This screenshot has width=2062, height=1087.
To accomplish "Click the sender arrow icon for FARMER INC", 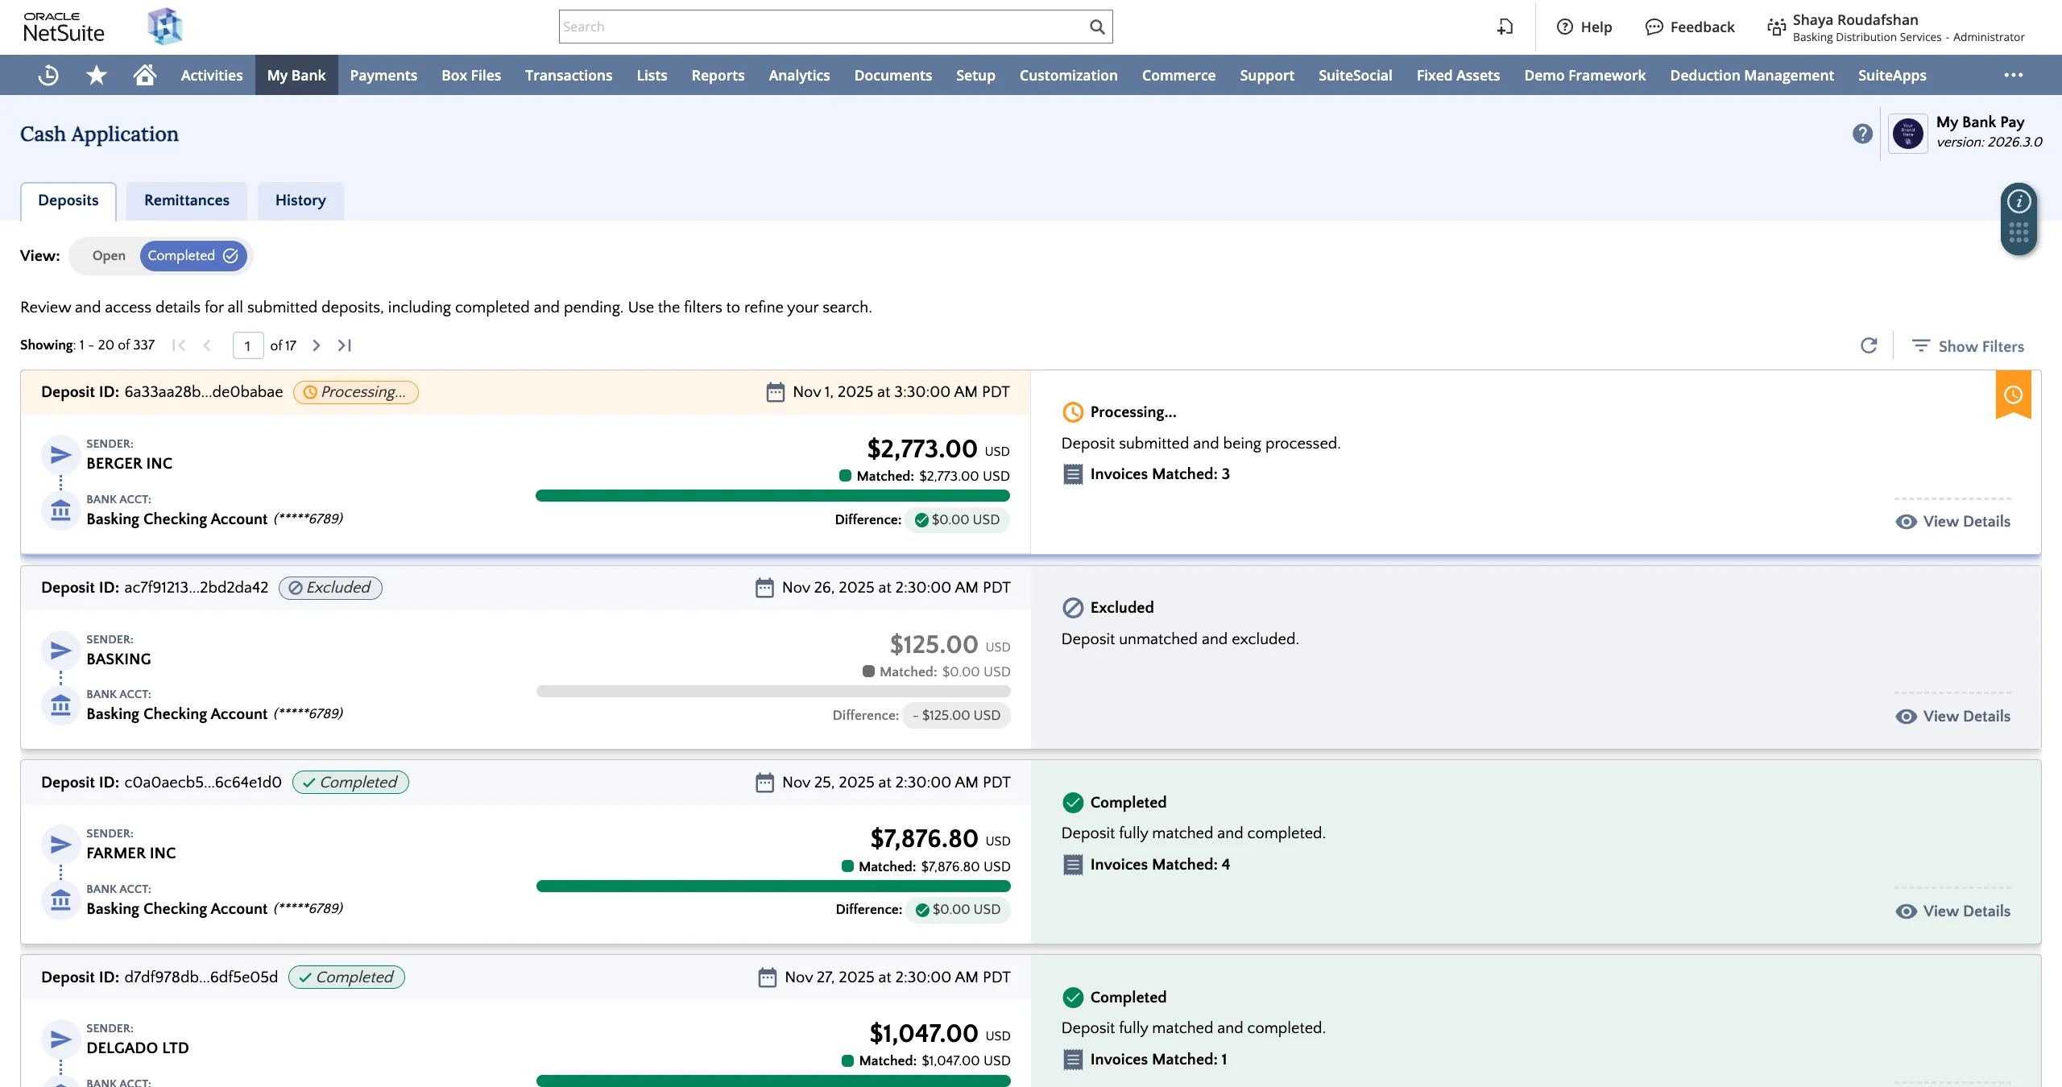I will pos(60,845).
